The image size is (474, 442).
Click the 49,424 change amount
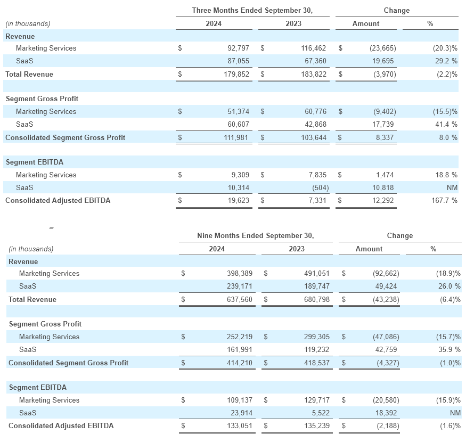386,287
